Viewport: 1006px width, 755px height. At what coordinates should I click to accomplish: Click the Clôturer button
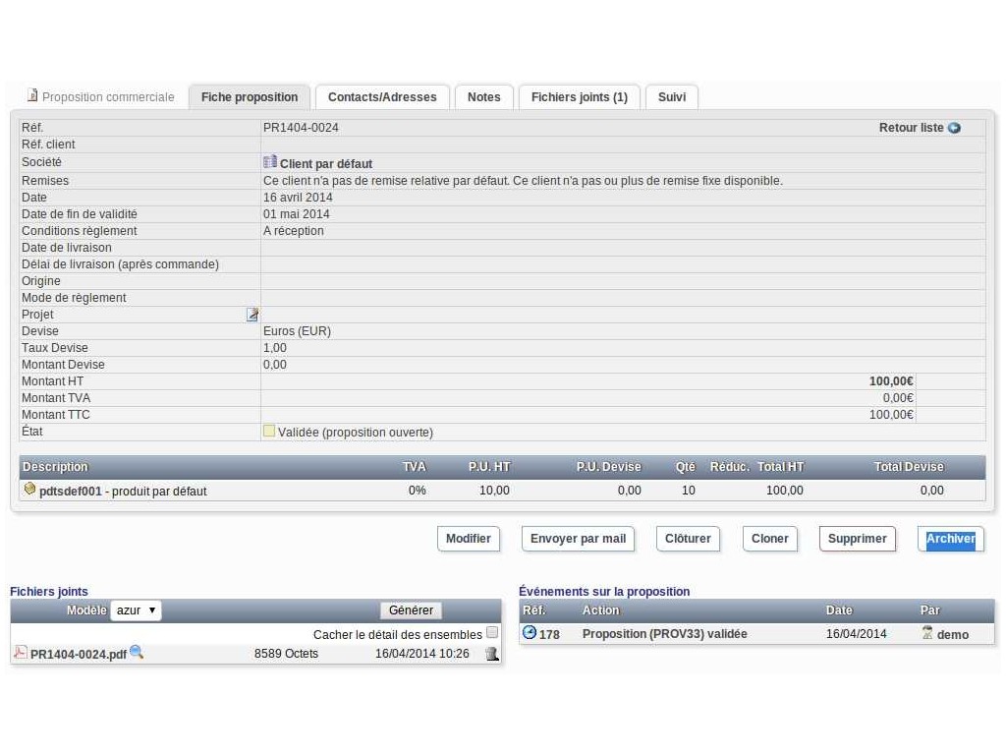coord(688,539)
